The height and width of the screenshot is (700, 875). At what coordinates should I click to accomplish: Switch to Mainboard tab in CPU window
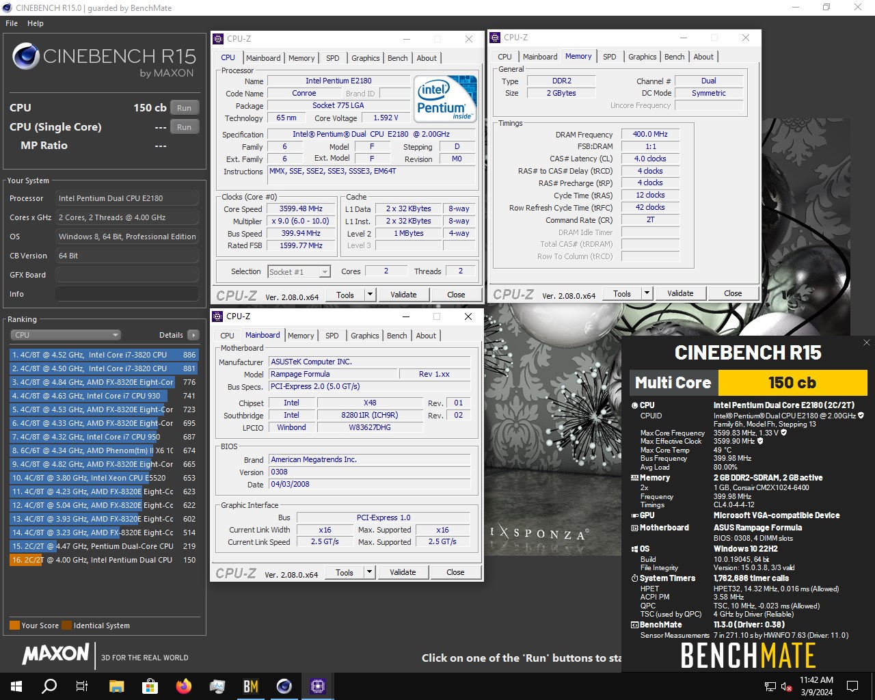[263, 58]
